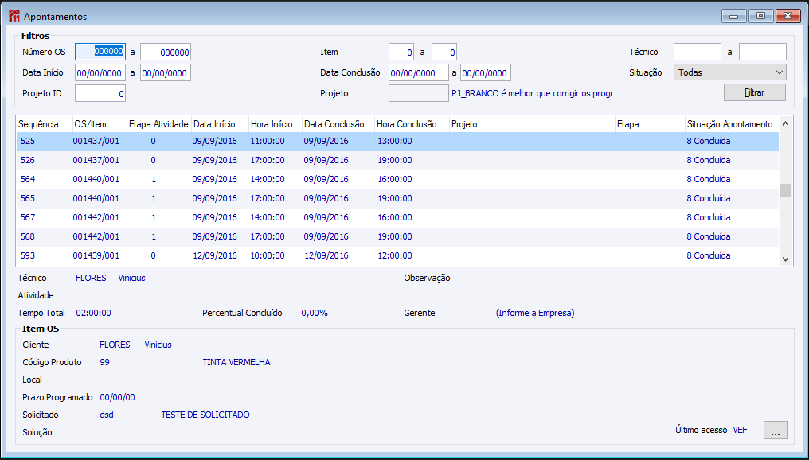The height and width of the screenshot is (460, 809).
Task: Click the first Item range field
Action: click(401, 52)
